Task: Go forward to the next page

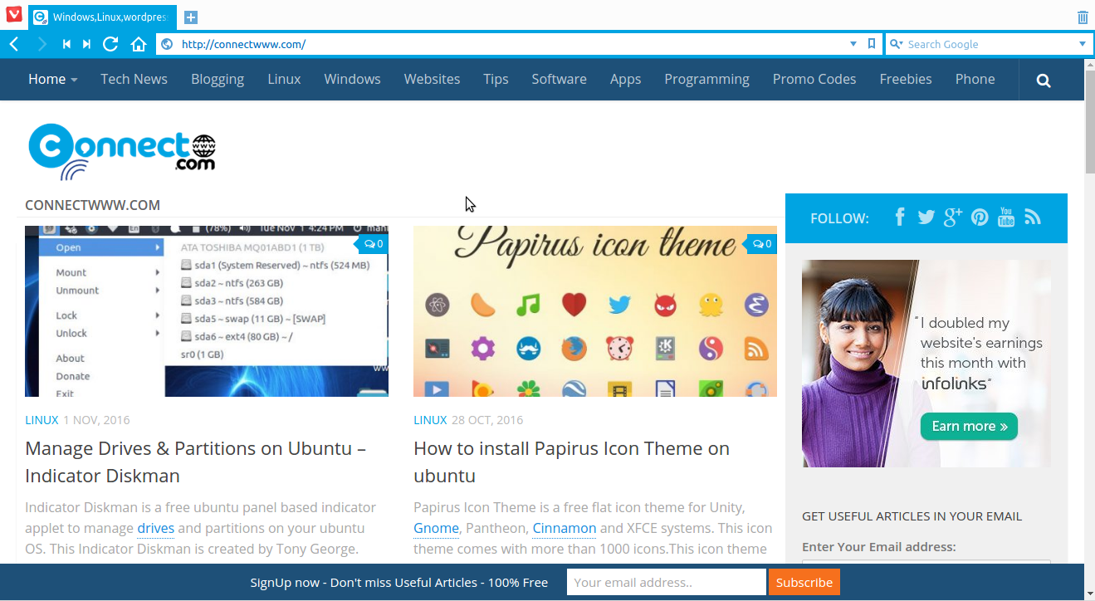Action: [42, 44]
